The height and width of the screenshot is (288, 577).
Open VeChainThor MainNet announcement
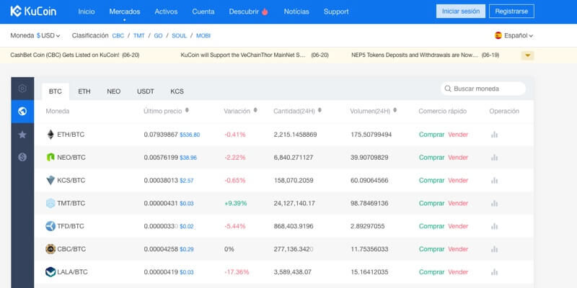click(x=255, y=55)
